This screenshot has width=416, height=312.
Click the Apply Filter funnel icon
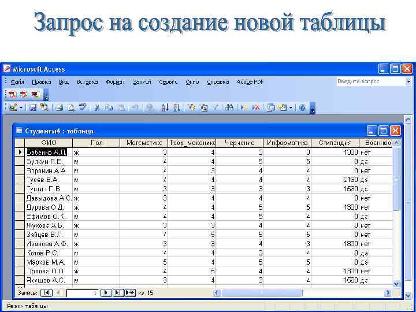point(216,107)
